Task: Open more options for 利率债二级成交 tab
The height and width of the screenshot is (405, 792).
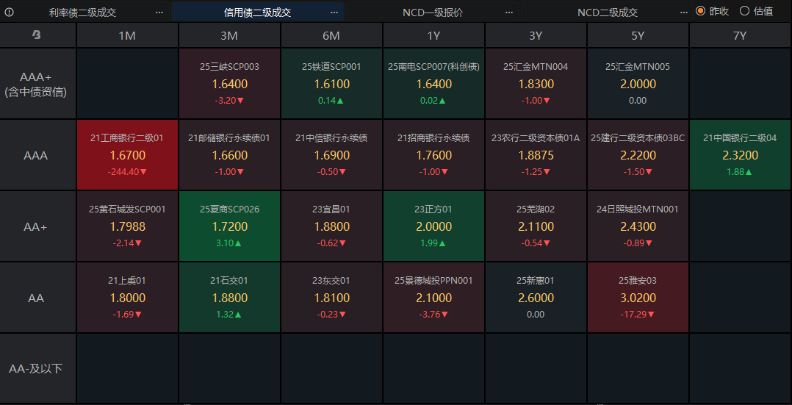Action: click(159, 12)
